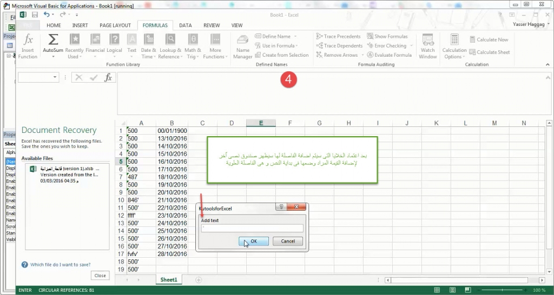
Task: Click Error Checking
Action: (x=386, y=45)
